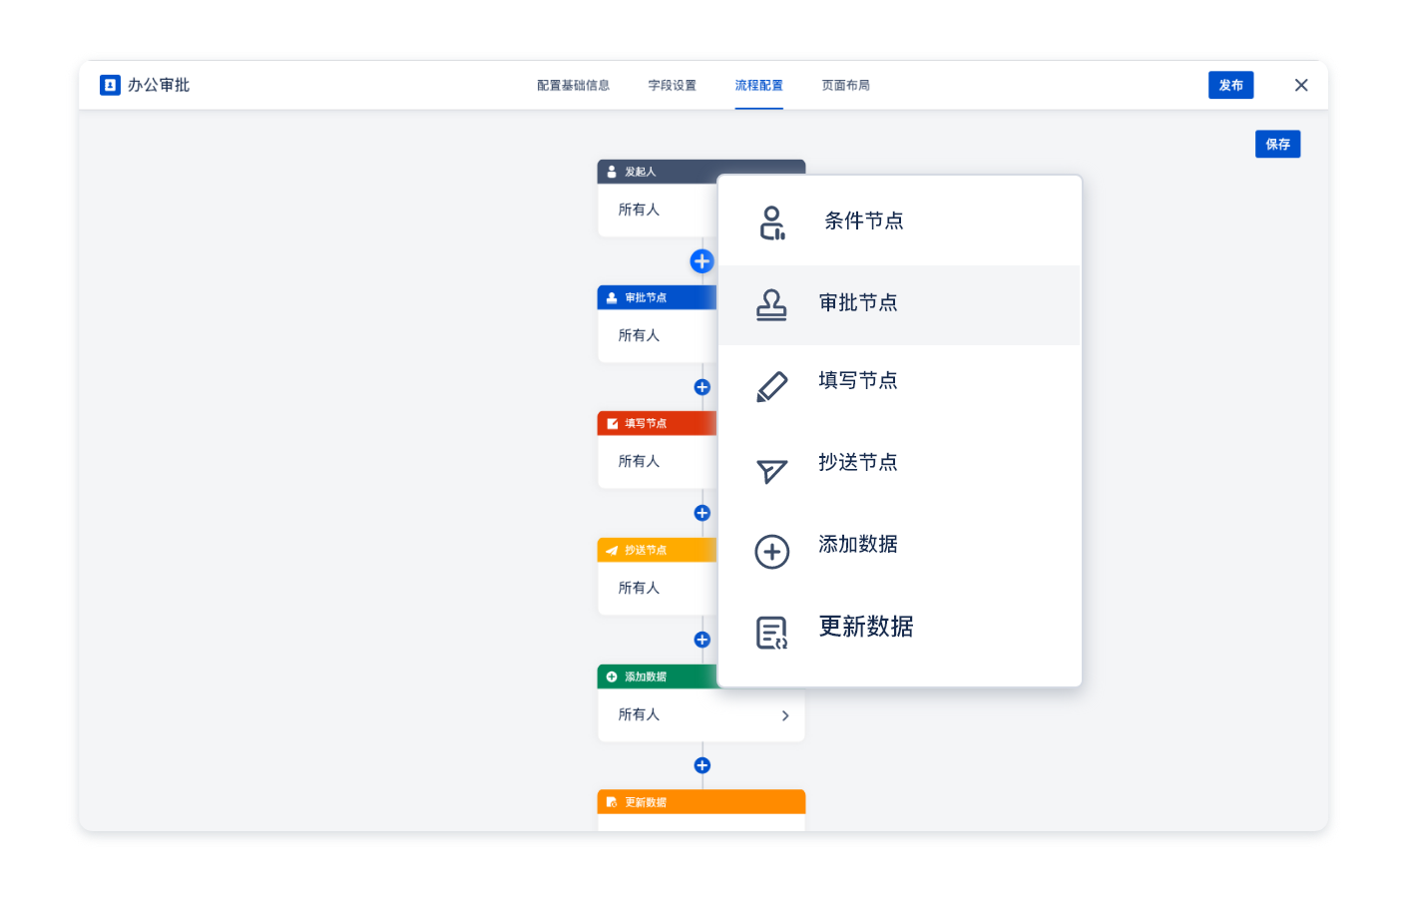
Task: Click the pencil icon for 填写节点
Action: click(x=771, y=387)
